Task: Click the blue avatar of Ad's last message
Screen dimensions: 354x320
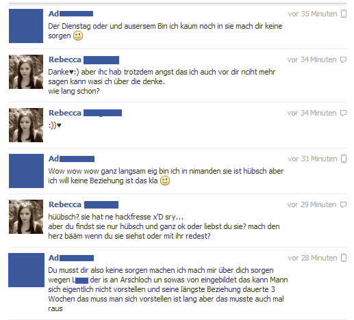Action: point(26,270)
